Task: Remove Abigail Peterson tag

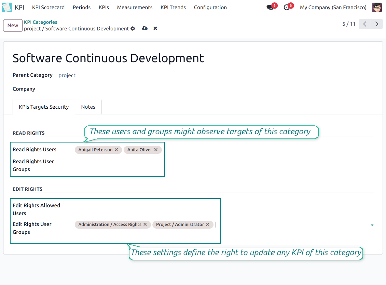Action: click(x=116, y=150)
